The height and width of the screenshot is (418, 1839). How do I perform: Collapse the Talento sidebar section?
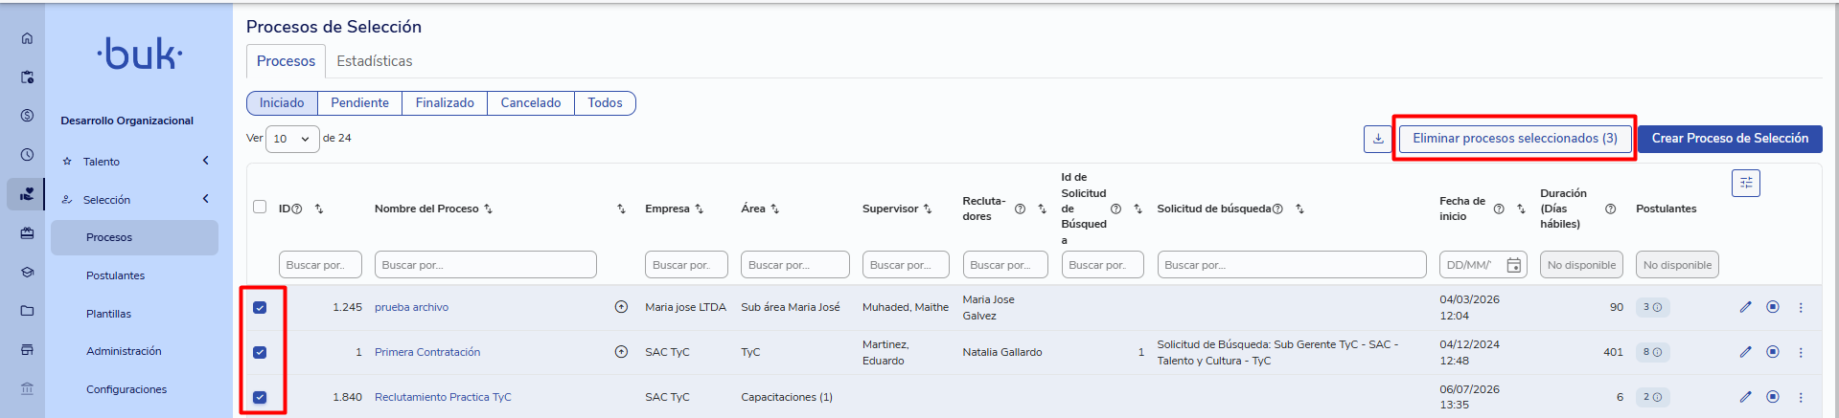click(x=205, y=161)
